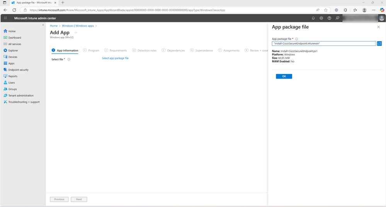Open the help question mark icon
This screenshot has width=386, height=207.
tap(329, 18)
